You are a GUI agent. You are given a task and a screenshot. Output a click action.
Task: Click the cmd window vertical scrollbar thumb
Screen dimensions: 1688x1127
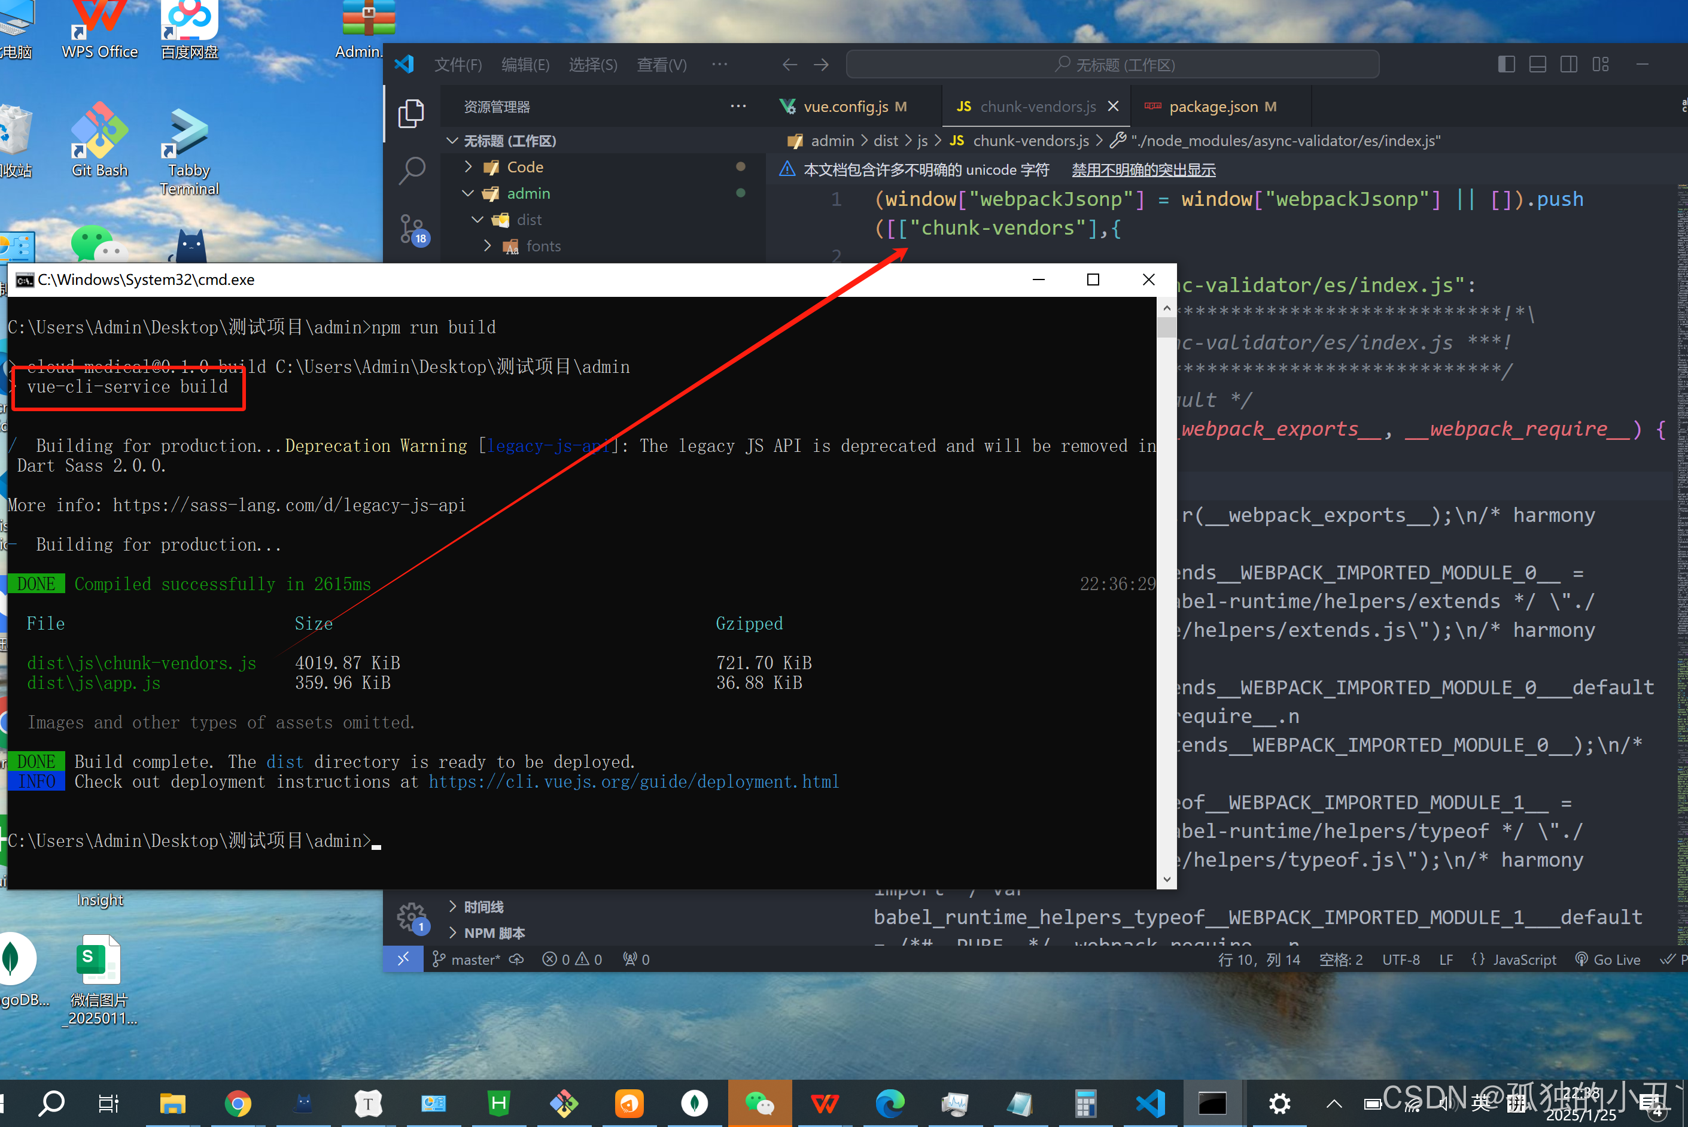click(1166, 328)
